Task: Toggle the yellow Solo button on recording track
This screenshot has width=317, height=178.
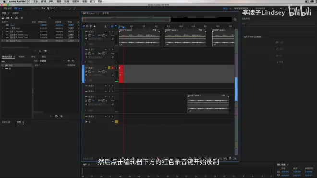Action: [109, 68]
